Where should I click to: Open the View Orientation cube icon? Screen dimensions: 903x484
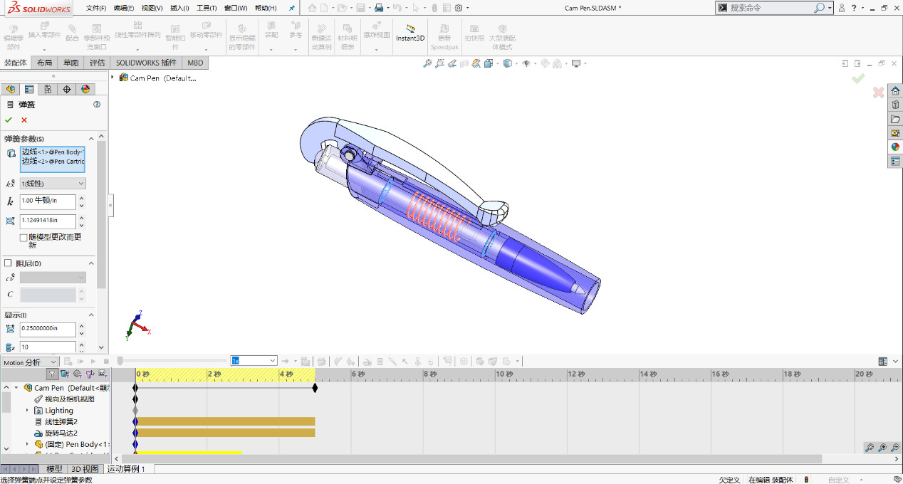[489, 63]
